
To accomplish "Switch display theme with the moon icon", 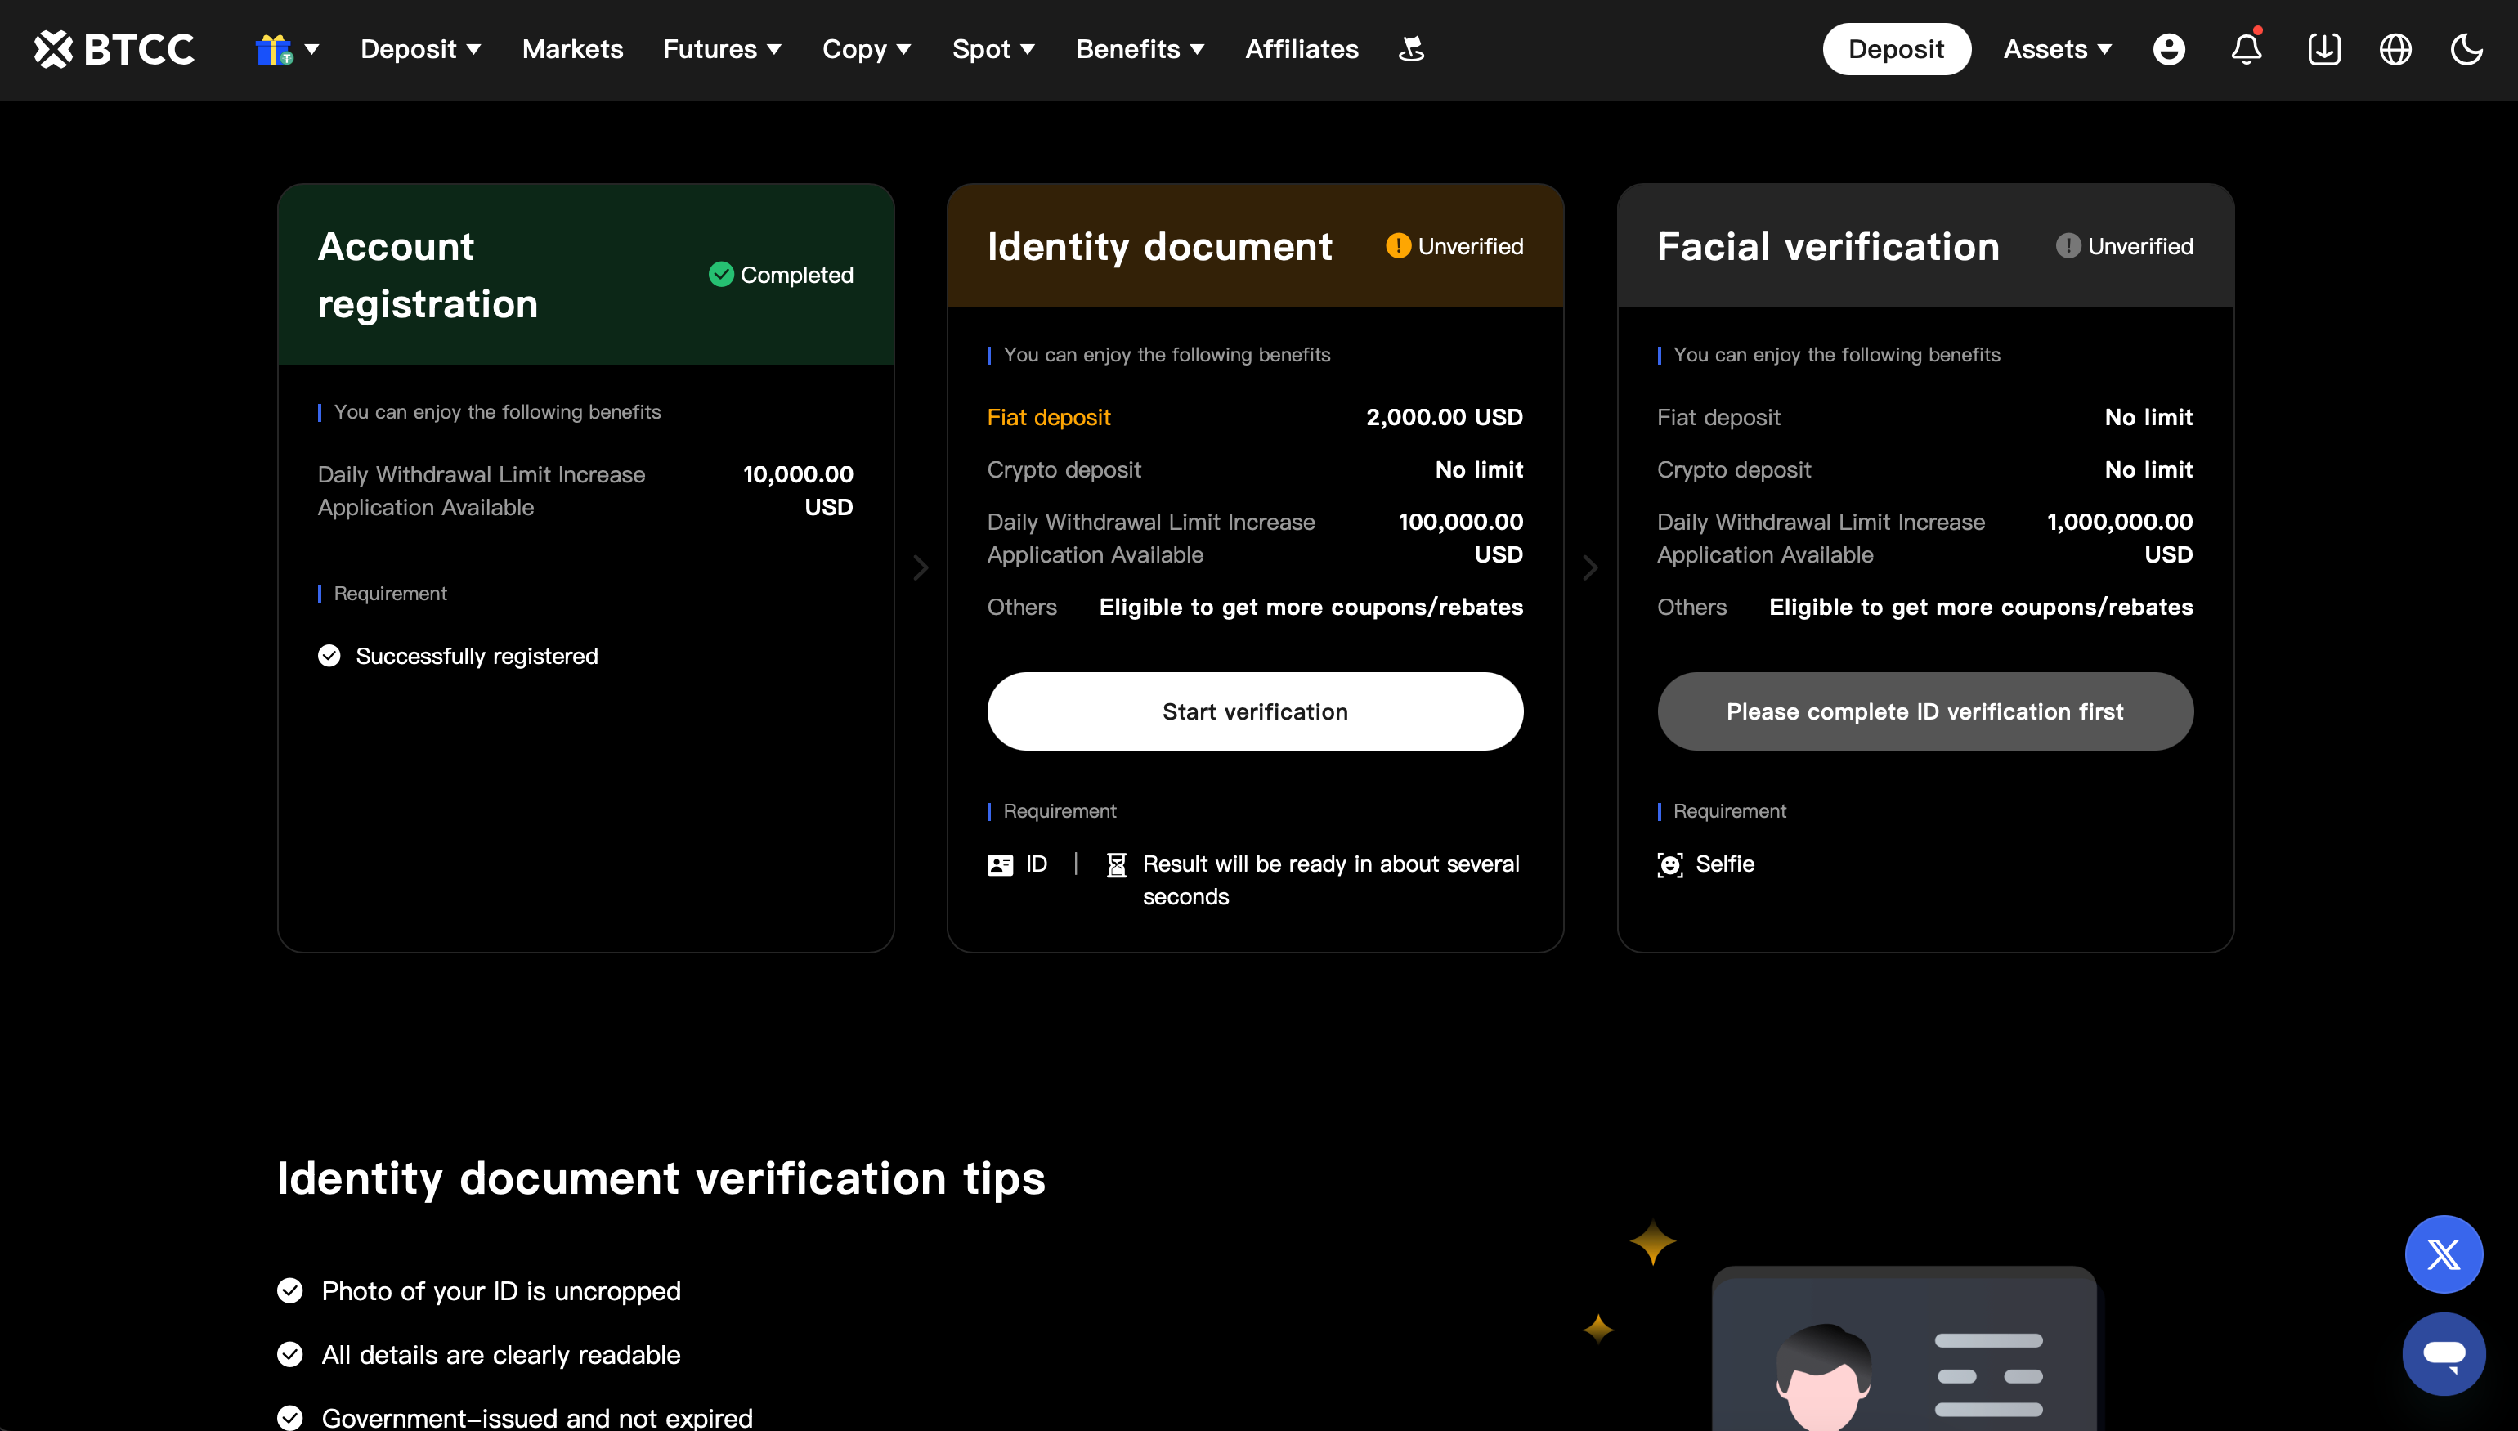I will 2466,48.
